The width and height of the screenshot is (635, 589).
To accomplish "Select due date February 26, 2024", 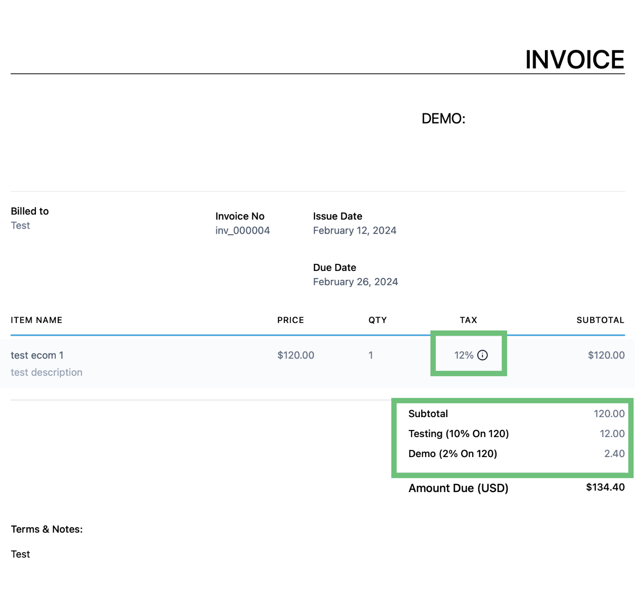I will tap(355, 282).
